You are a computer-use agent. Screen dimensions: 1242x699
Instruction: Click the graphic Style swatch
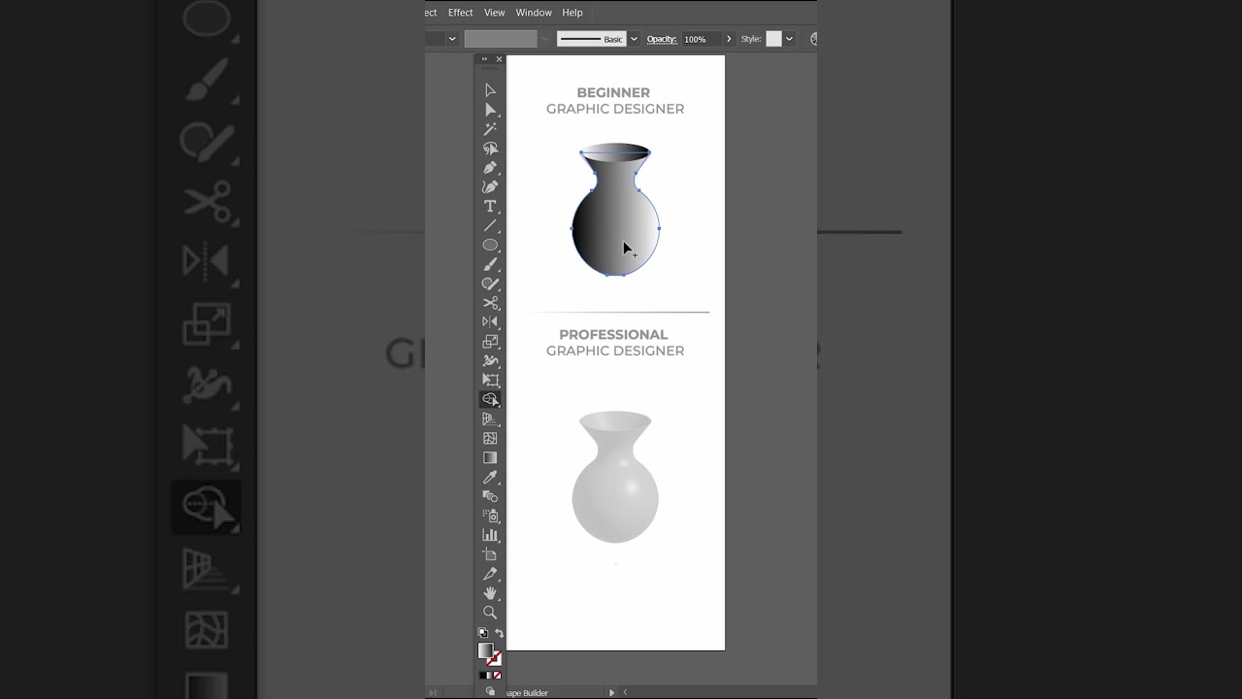click(773, 39)
